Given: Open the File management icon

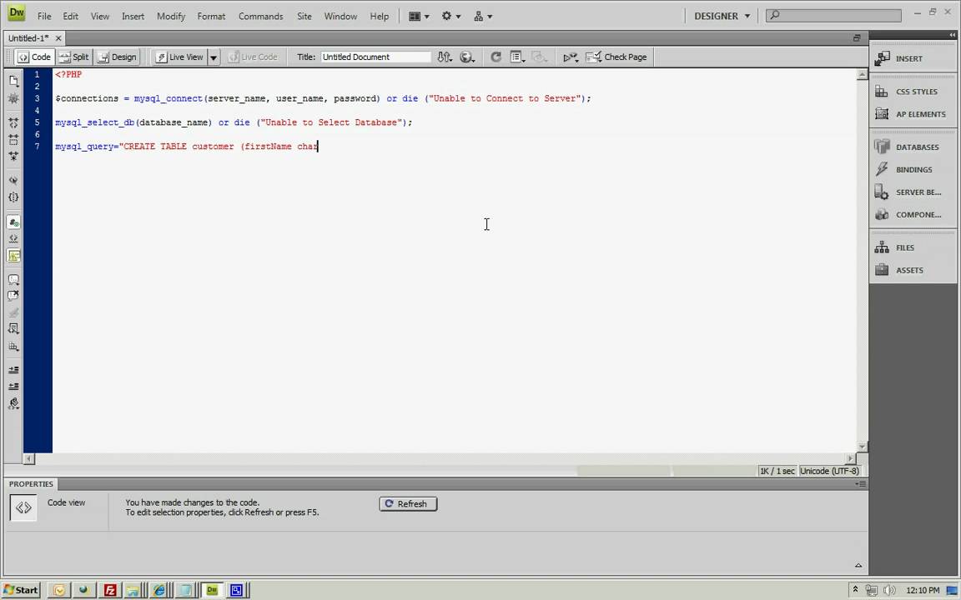Looking at the screenshot, I should (x=445, y=57).
